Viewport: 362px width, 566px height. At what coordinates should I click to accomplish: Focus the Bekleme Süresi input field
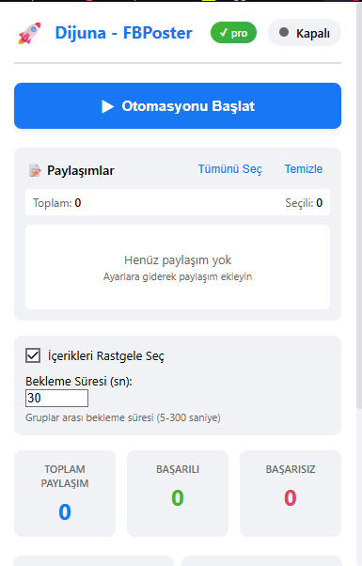coord(56,398)
